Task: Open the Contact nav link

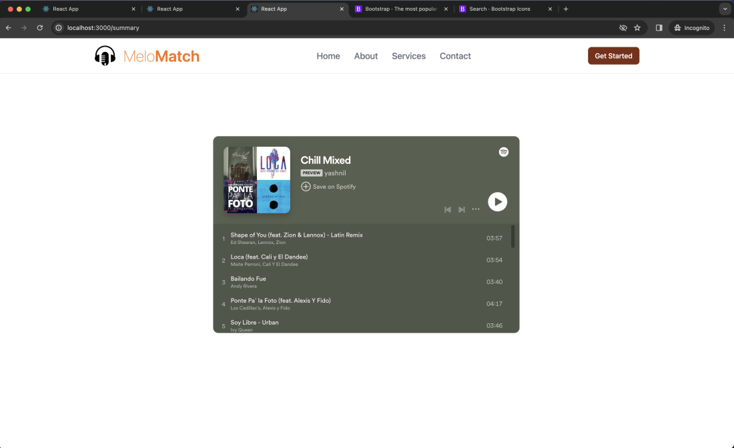Action: click(455, 56)
